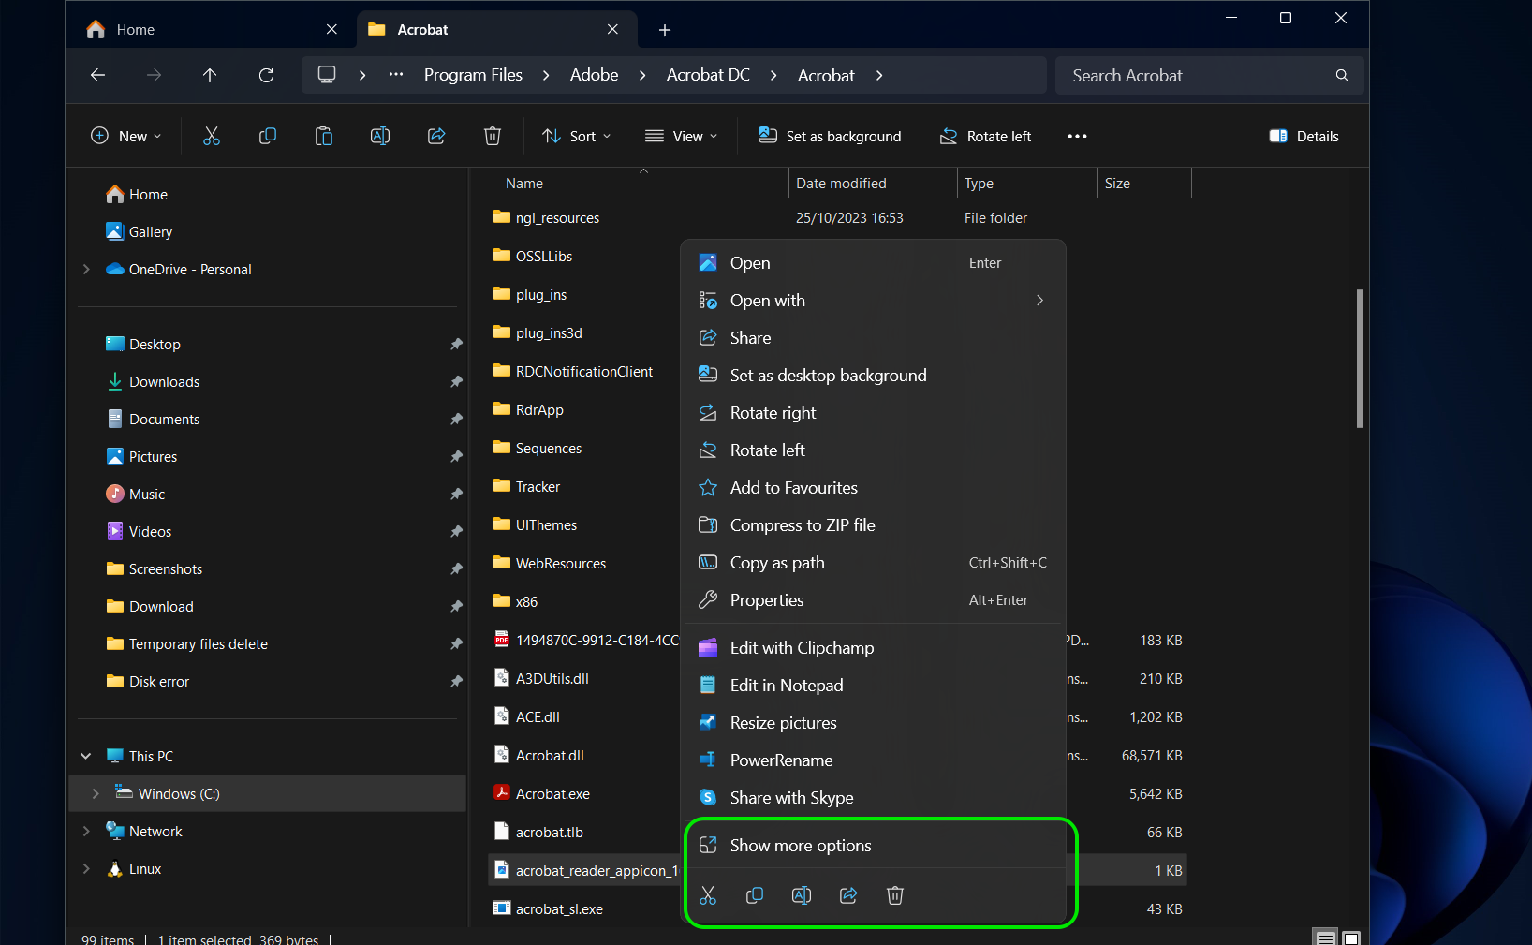Go up one folder level
The width and height of the screenshot is (1532, 945).
pos(210,75)
